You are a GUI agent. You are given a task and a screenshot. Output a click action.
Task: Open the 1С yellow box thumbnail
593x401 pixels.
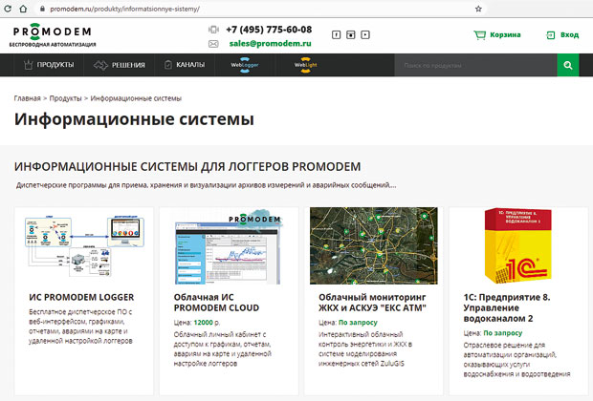[x=518, y=245]
